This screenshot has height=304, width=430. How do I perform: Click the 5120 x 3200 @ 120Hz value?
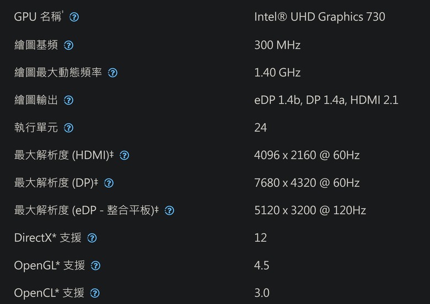(x=310, y=210)
